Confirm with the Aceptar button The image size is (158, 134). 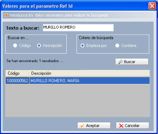coord(94,126)
